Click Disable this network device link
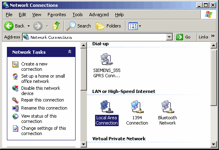Viewport: 219px width, 150px height. (x=41, y=91)
